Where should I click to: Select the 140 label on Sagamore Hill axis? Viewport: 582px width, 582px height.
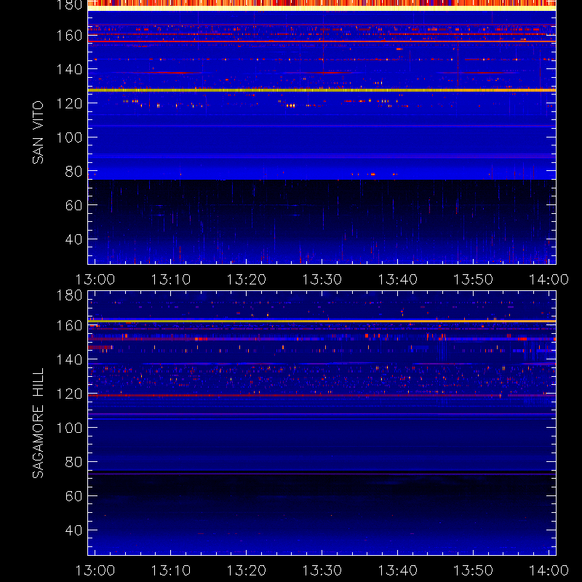pos(69,359)
